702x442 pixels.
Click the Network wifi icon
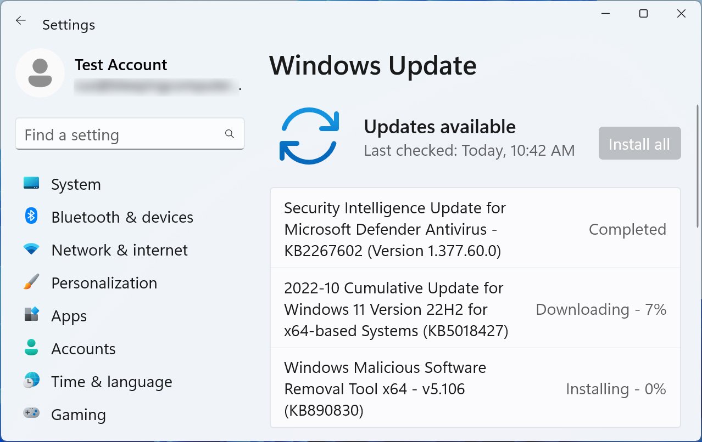tap(31, 250)
